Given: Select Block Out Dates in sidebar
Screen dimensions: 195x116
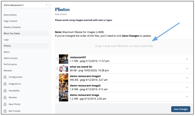Looking at the screenshot, I should pos(26,33).
